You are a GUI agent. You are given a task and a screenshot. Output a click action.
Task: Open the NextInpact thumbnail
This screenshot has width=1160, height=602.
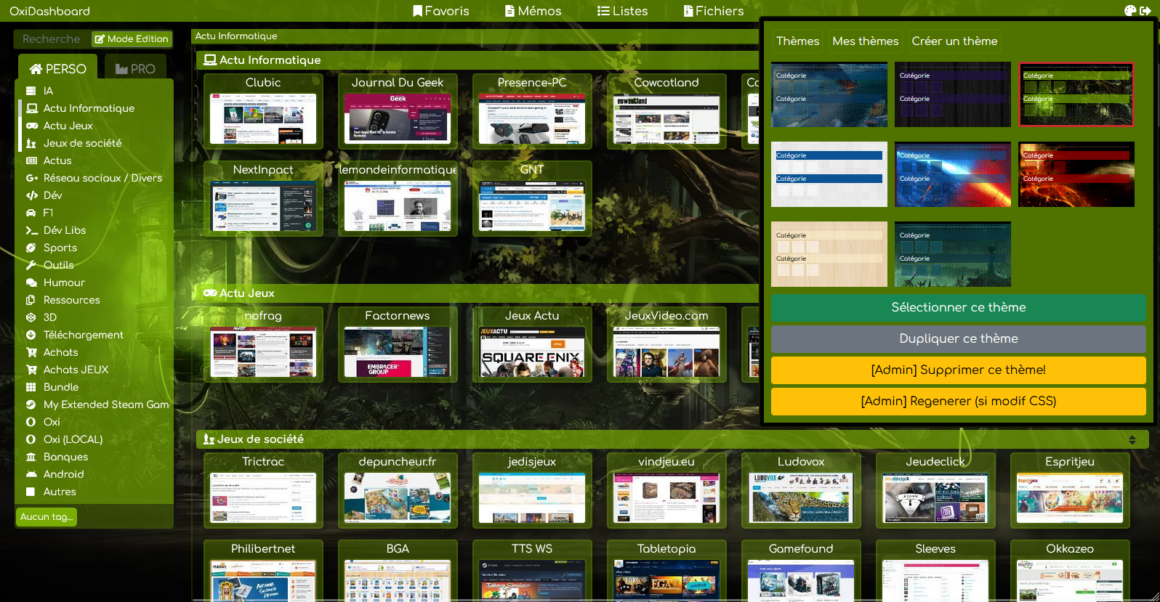pos(263,206)
